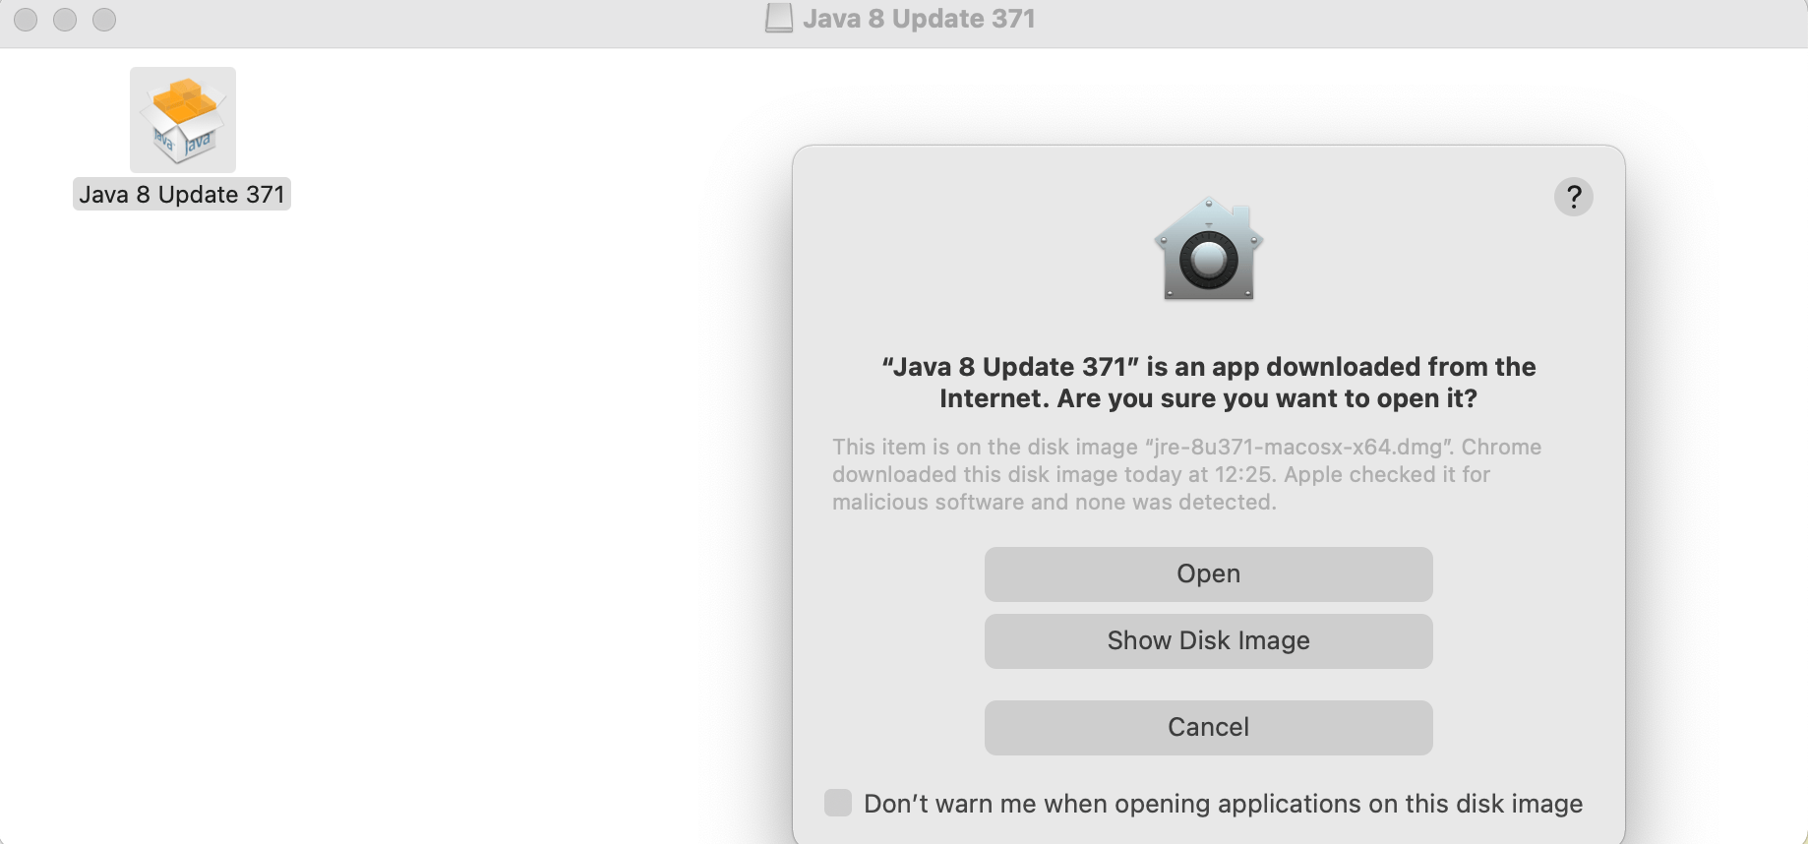The width and height of the screenshot is (1808, 844).
Task: Cancel the open app warning dialog
Action: point(1208,727)
